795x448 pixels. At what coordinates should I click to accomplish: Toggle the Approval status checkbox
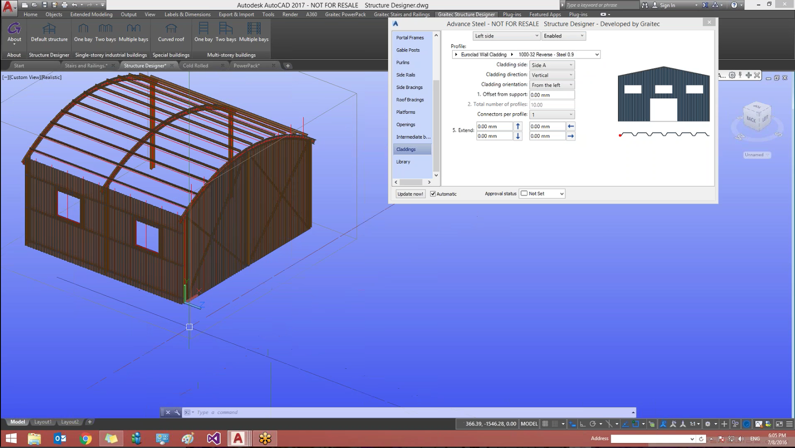pyautogui.click(x=523, y=194)
